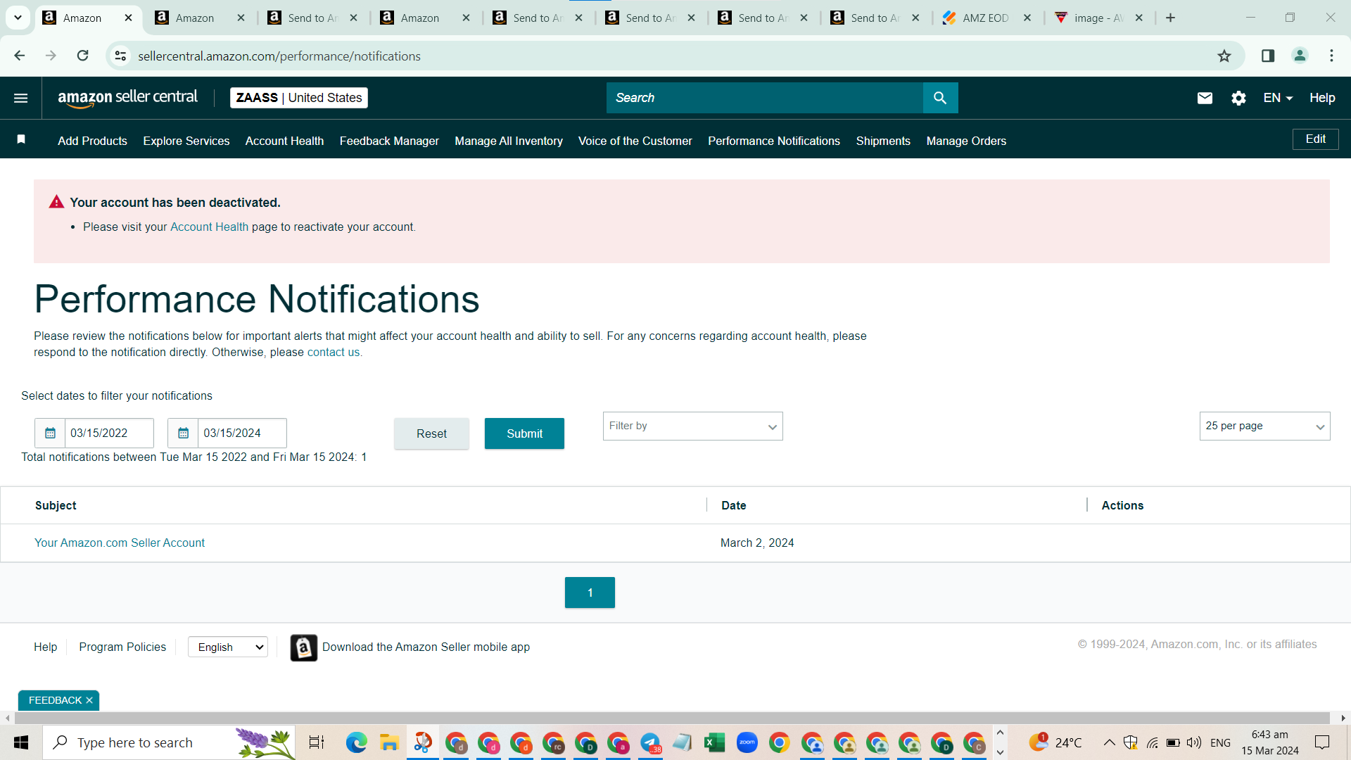The image size is (1351, 760).
Task: Click the search magnifier button
Action: pos(940,98)
